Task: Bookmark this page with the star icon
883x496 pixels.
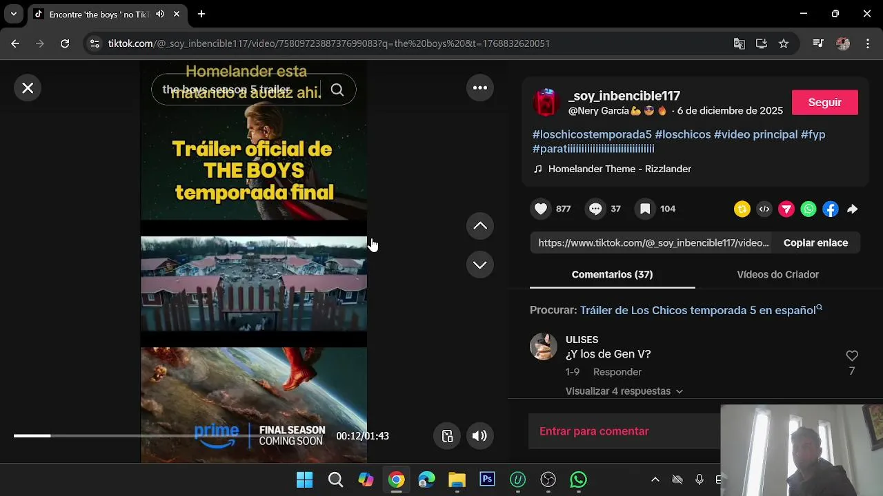Action: pyautogui.click(x=784, y=43)
